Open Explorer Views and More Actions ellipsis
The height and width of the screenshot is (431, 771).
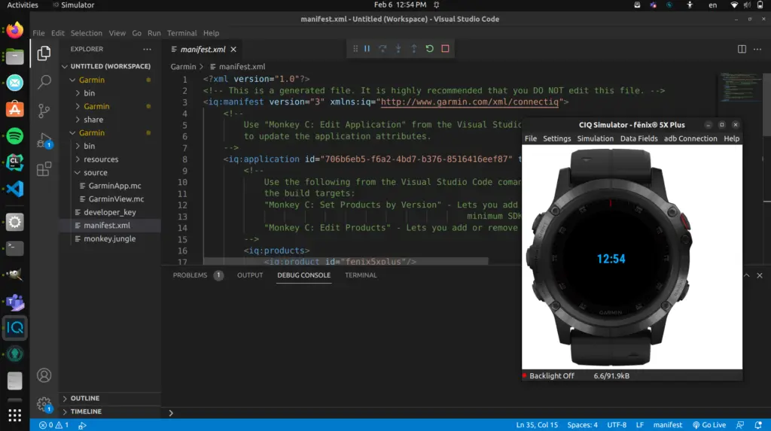pos(147,49)
